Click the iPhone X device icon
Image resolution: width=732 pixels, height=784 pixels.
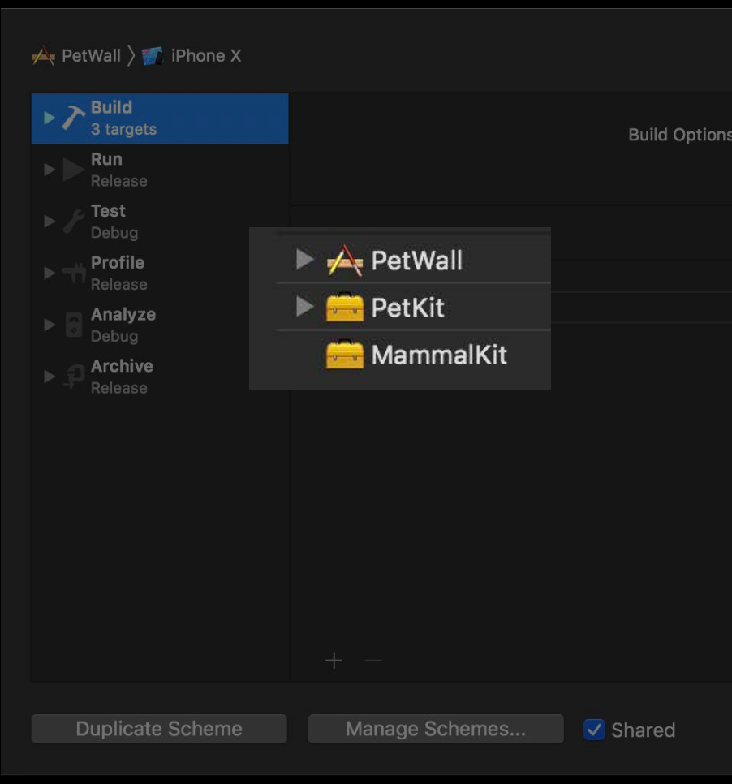coord(153,56)
